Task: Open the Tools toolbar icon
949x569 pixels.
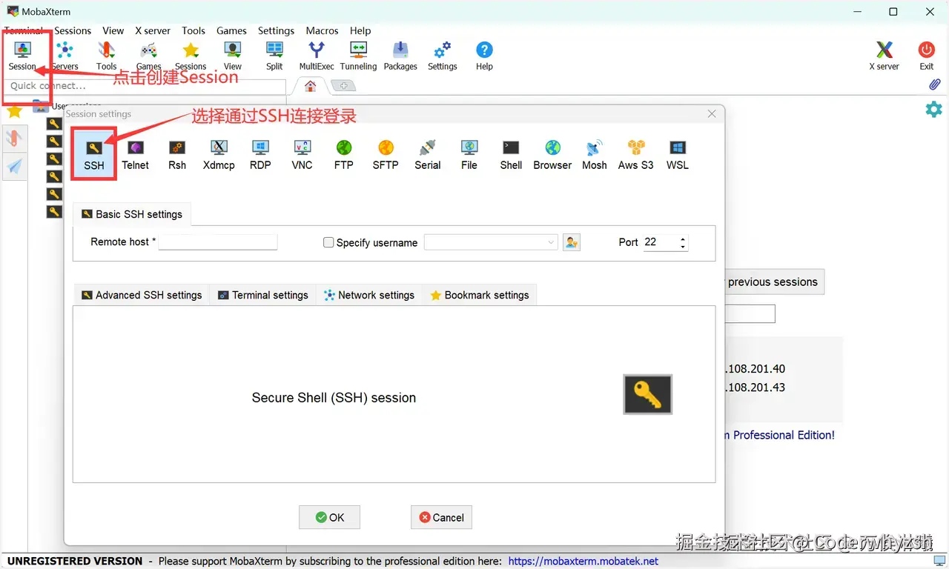Action: pyautogui.click(x=107, y=56)
